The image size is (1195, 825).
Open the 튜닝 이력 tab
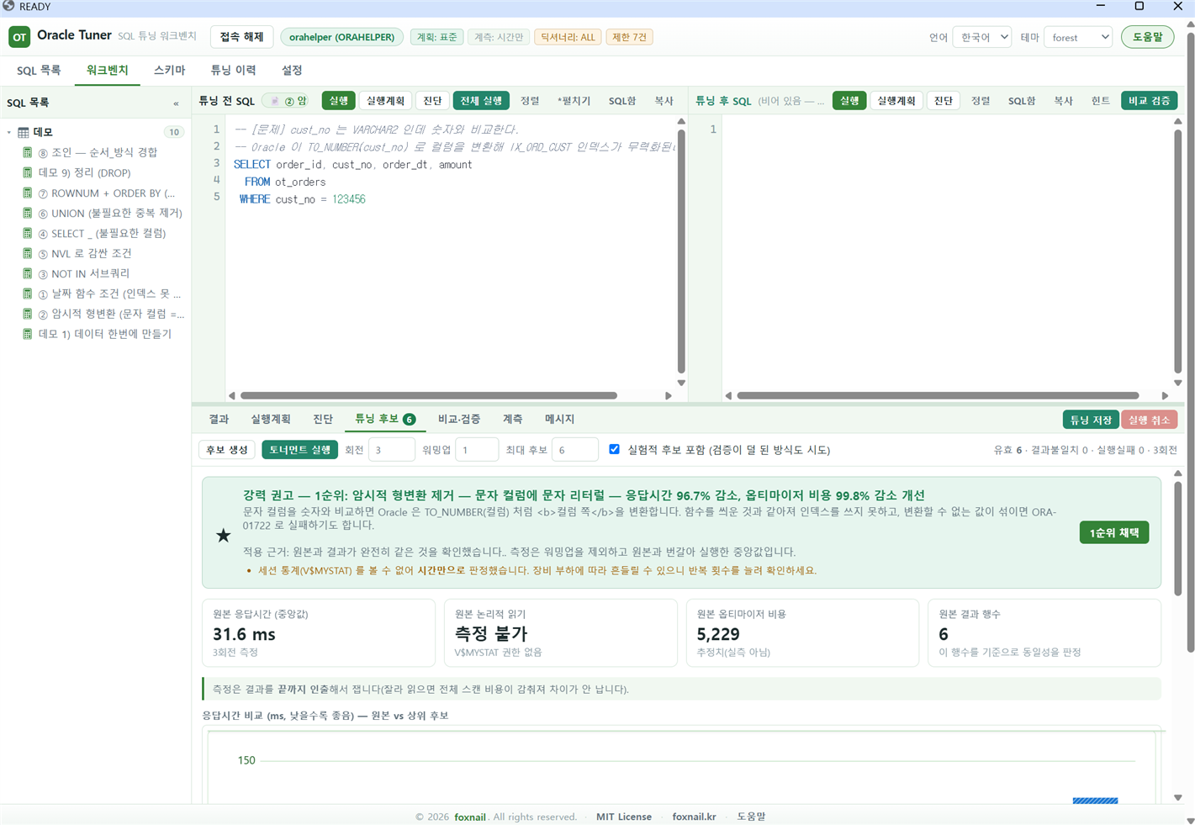233,71
